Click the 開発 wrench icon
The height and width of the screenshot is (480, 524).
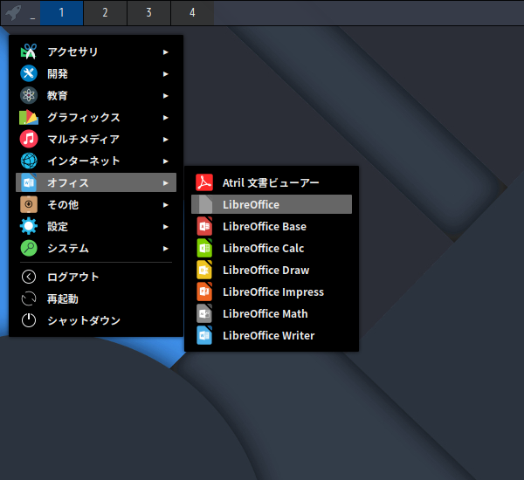[x=29, y=74]
